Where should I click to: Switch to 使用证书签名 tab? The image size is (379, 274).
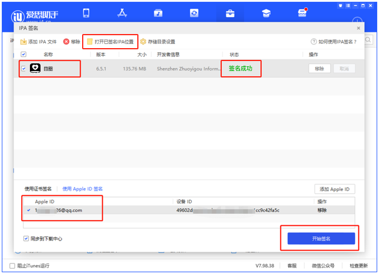pyautogui.click(x=38, y=189)
